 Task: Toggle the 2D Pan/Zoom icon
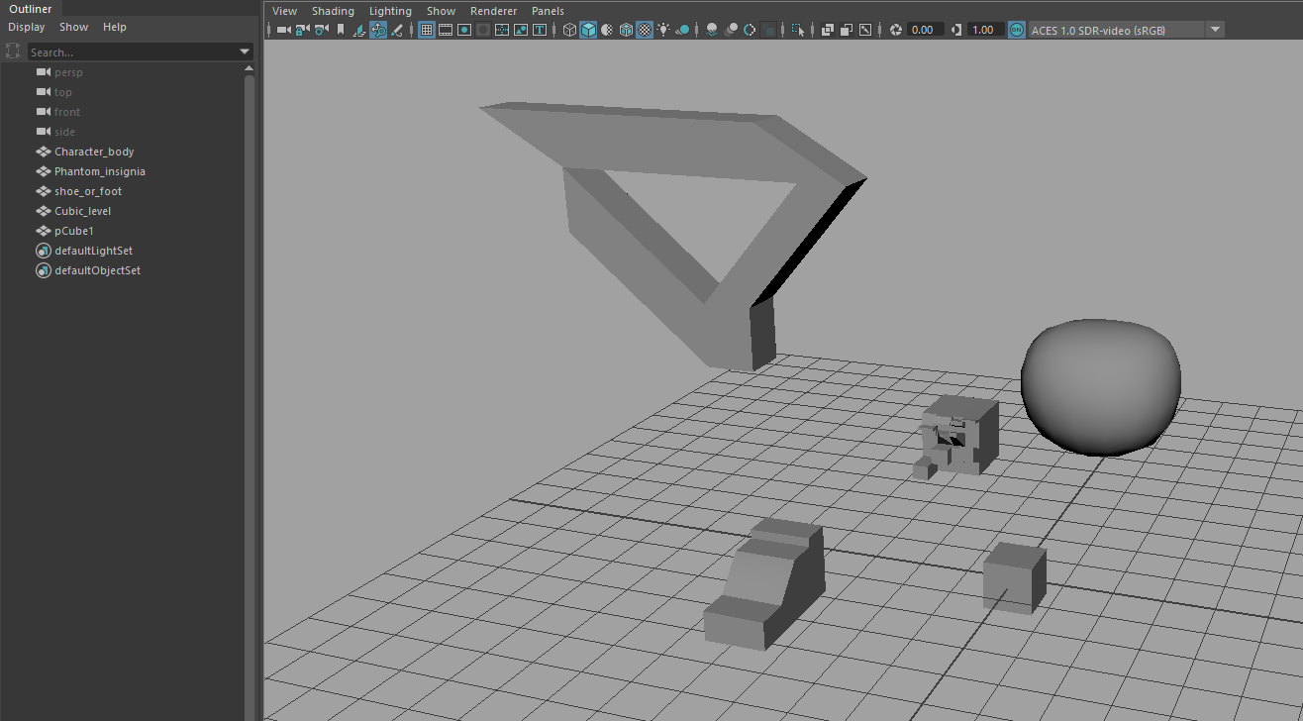tap(378, 30)
